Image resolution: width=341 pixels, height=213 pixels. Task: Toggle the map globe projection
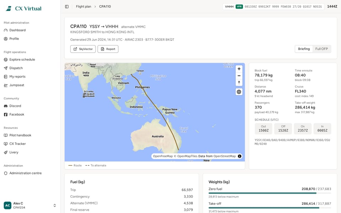point(239,92)
